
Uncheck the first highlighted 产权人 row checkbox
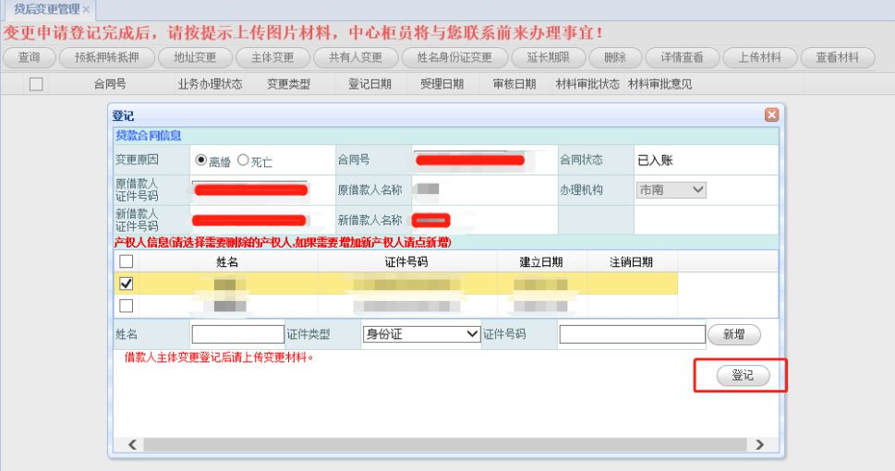click(x=127, y=284)
